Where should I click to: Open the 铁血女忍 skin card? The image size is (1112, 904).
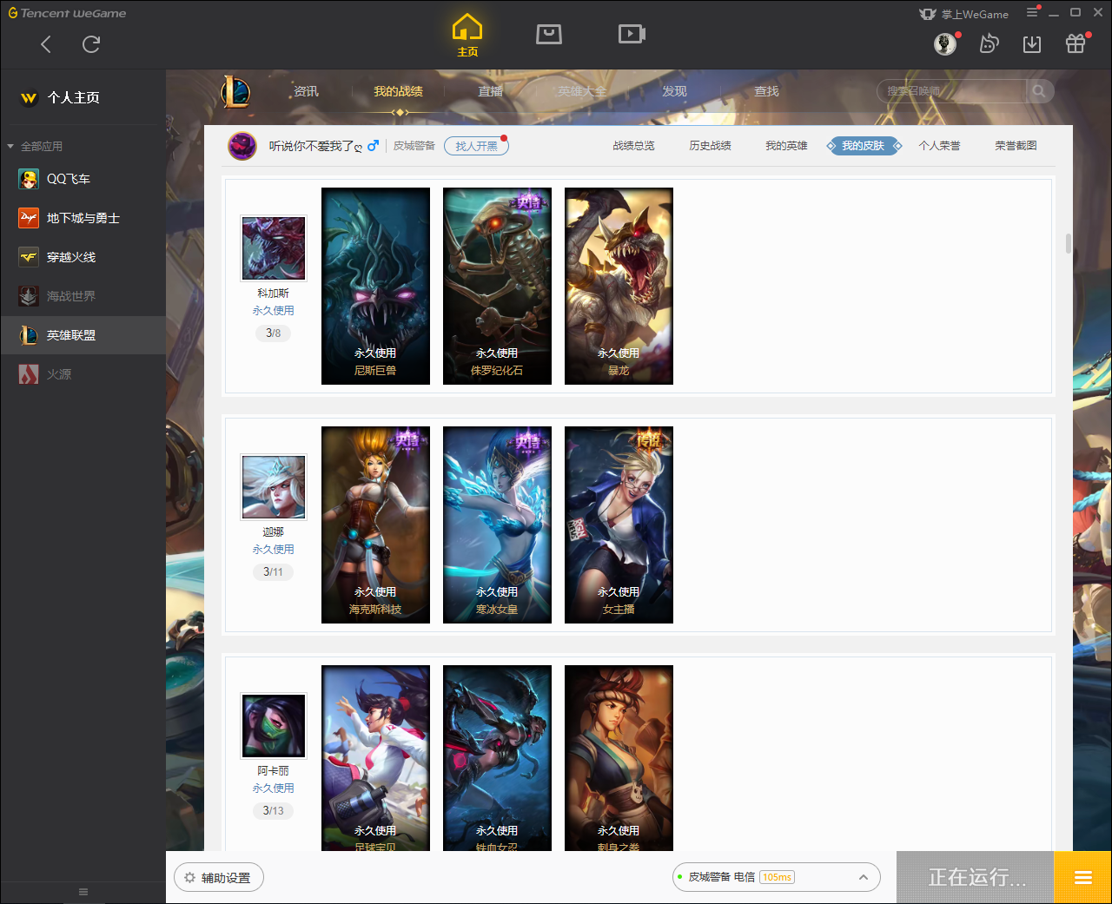497,758
